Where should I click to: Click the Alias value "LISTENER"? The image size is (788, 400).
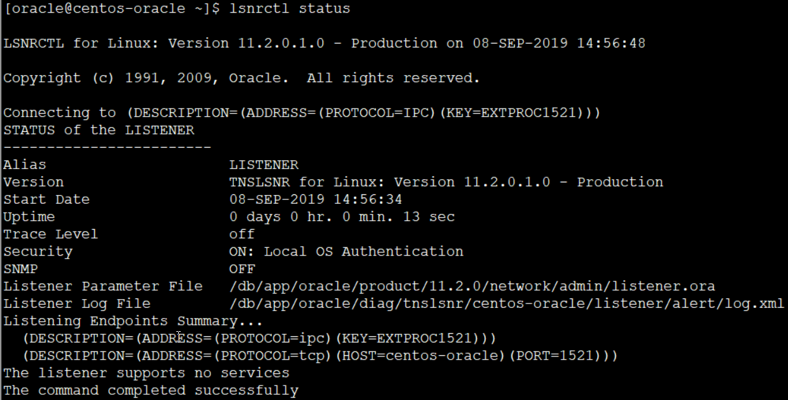264,165
